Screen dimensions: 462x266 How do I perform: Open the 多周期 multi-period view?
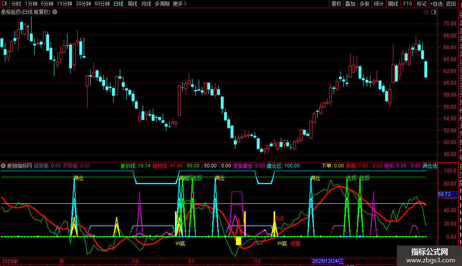tap(162, 4)
